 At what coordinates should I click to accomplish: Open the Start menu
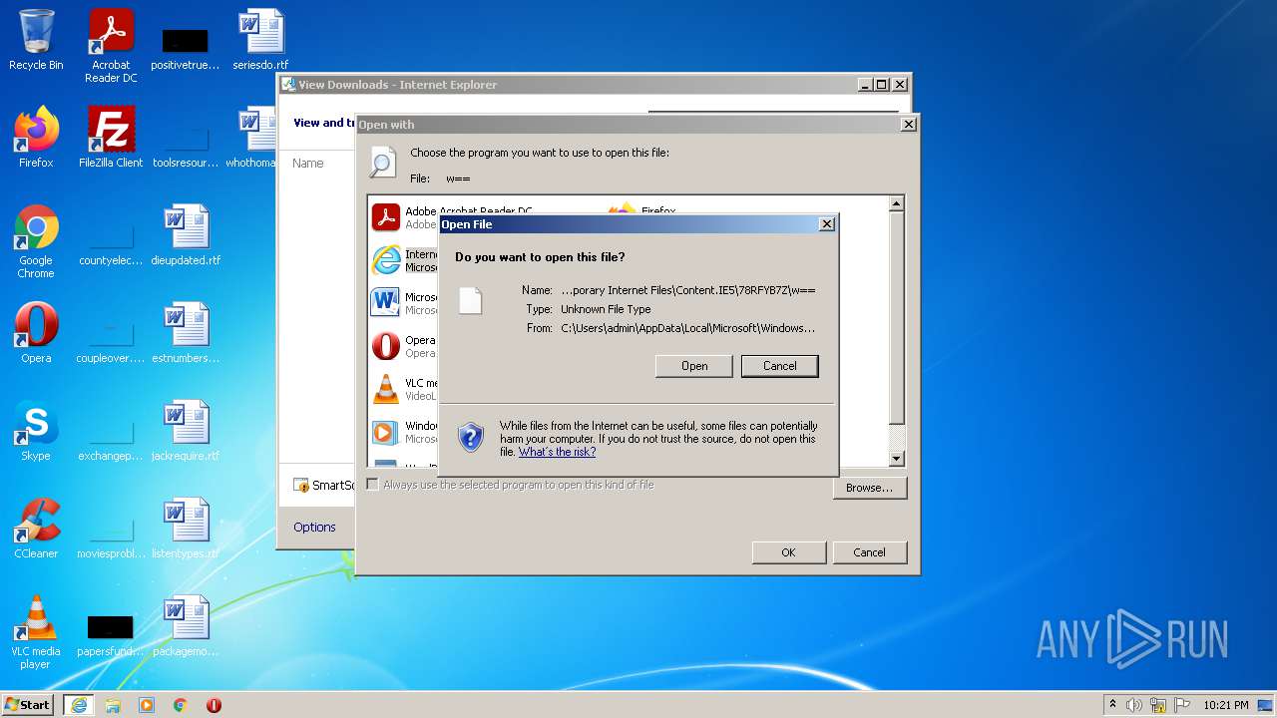[x=28, y=705]
